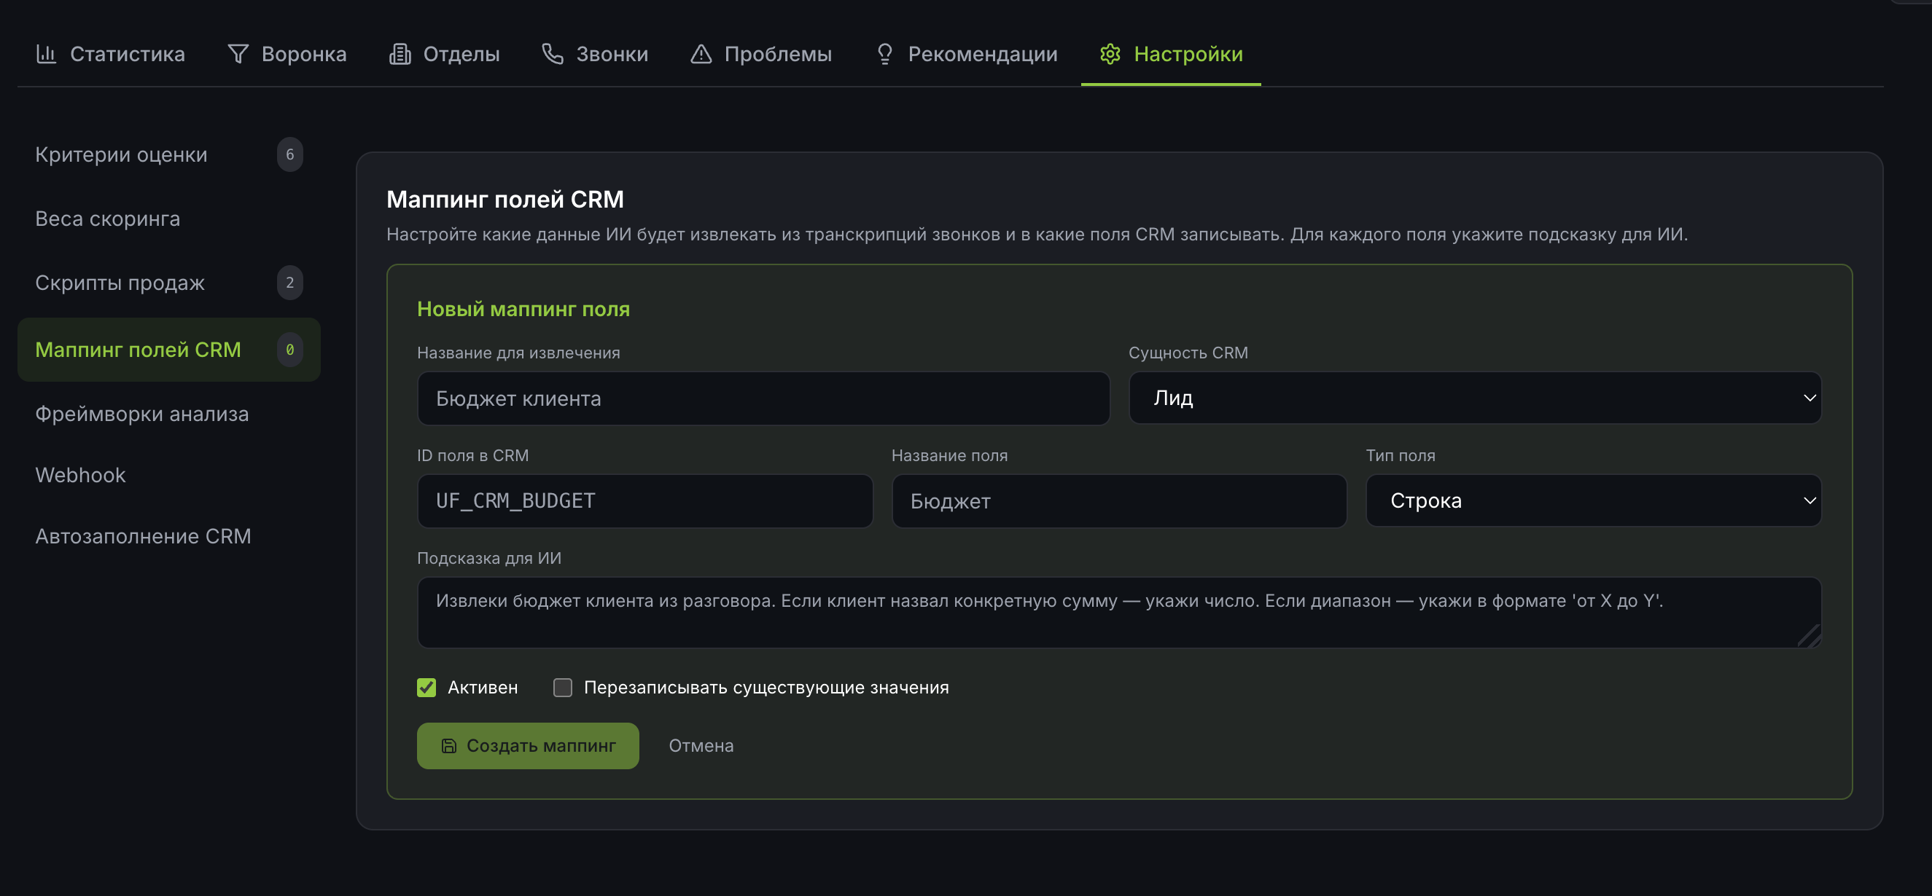Select the funnel icon for Воронка
Viewport: 1932px width, 896px height.
pos(237,53)
